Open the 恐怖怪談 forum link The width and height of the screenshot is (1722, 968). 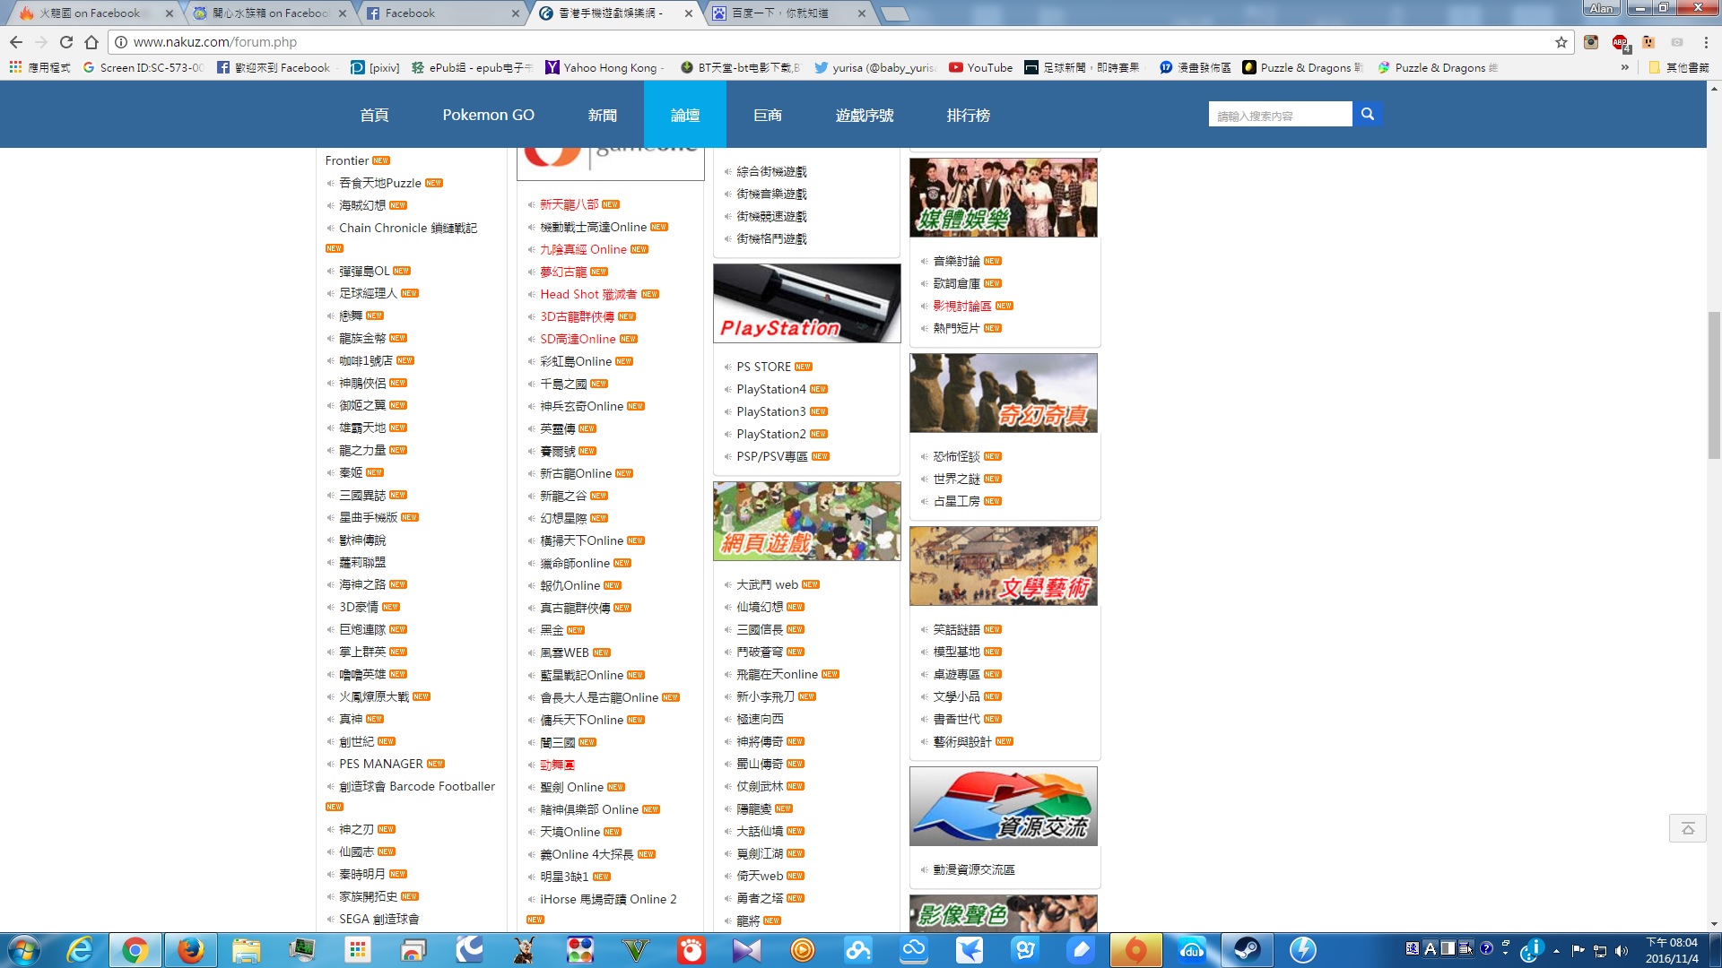tap(956, 456)
